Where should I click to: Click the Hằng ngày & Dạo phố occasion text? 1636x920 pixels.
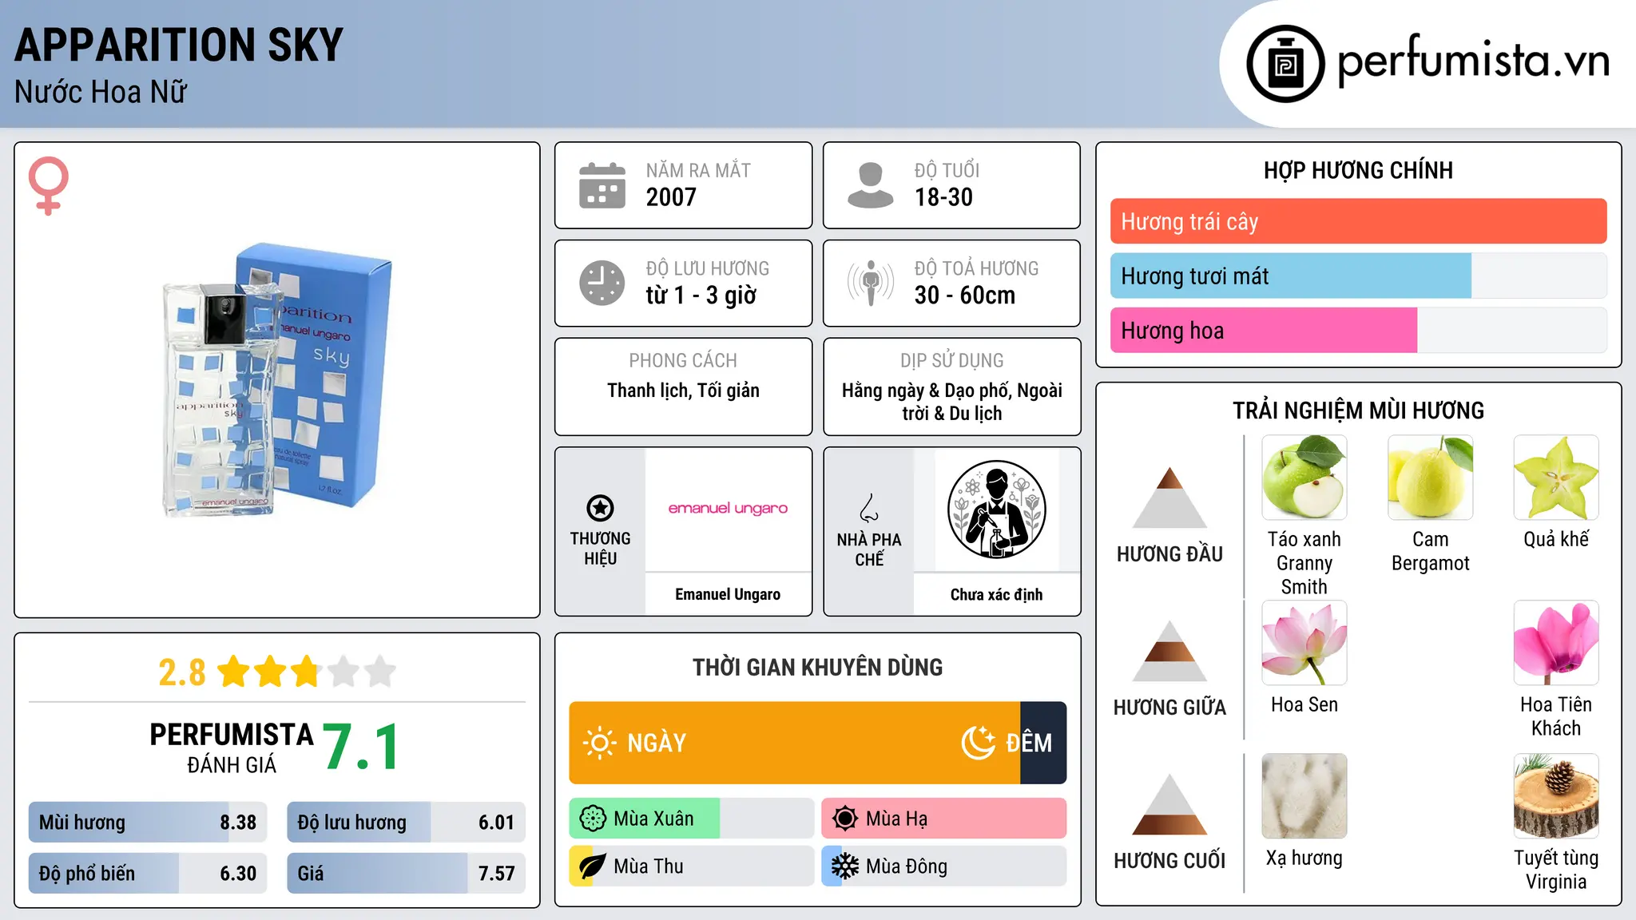point(952,402)
